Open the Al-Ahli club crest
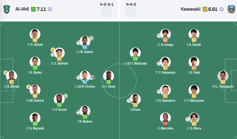Viewport: 237px width, 139px height. (x=7, y=9)
